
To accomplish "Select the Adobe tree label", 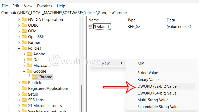I will click(39, 54).
